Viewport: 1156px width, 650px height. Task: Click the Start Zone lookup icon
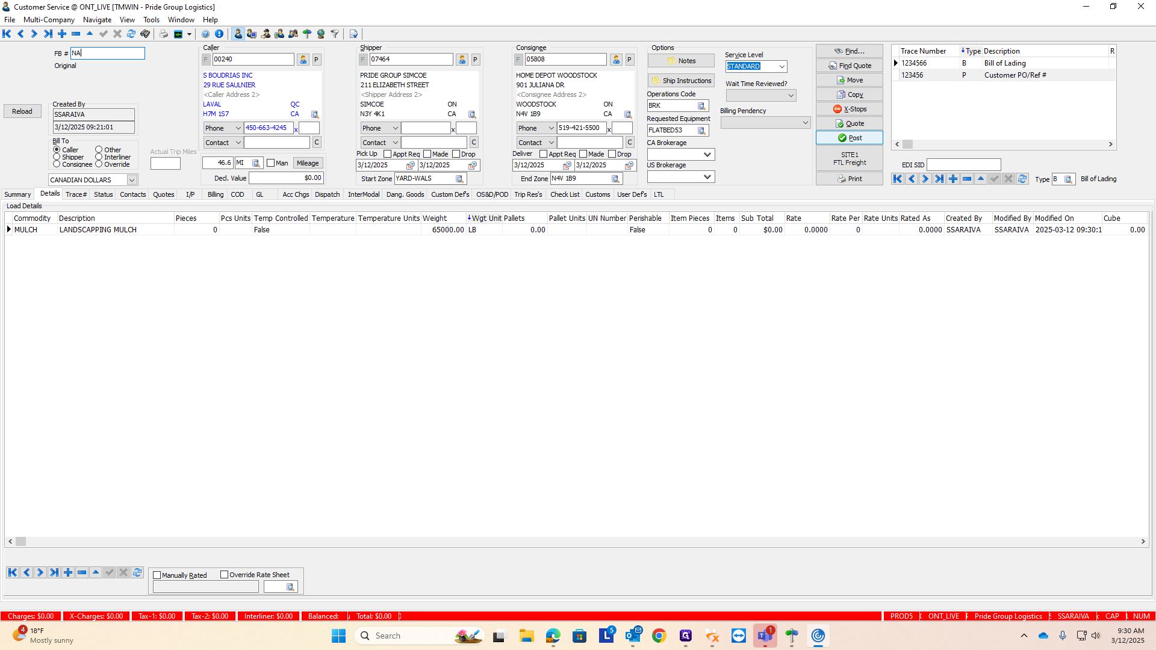(459, 179)
